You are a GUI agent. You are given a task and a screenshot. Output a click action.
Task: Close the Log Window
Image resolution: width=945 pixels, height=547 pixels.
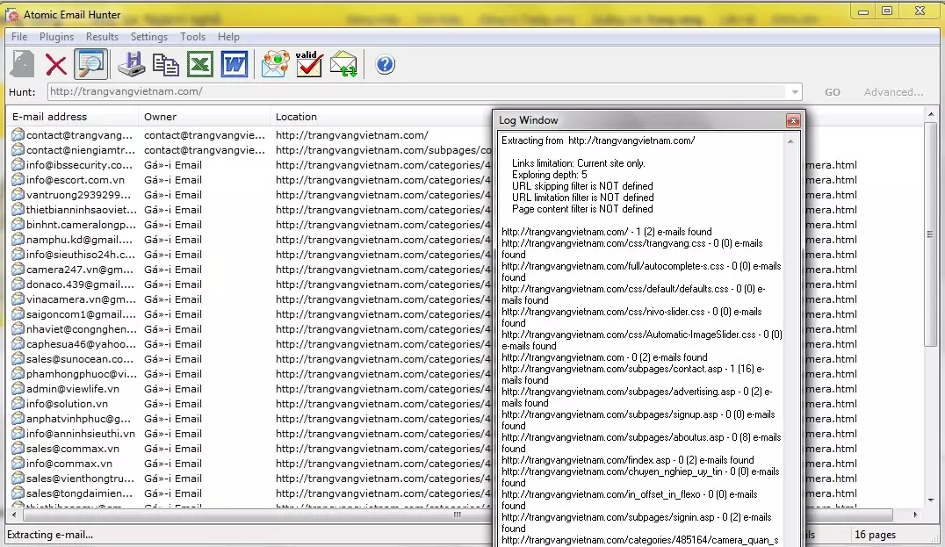tap(793, 120)
